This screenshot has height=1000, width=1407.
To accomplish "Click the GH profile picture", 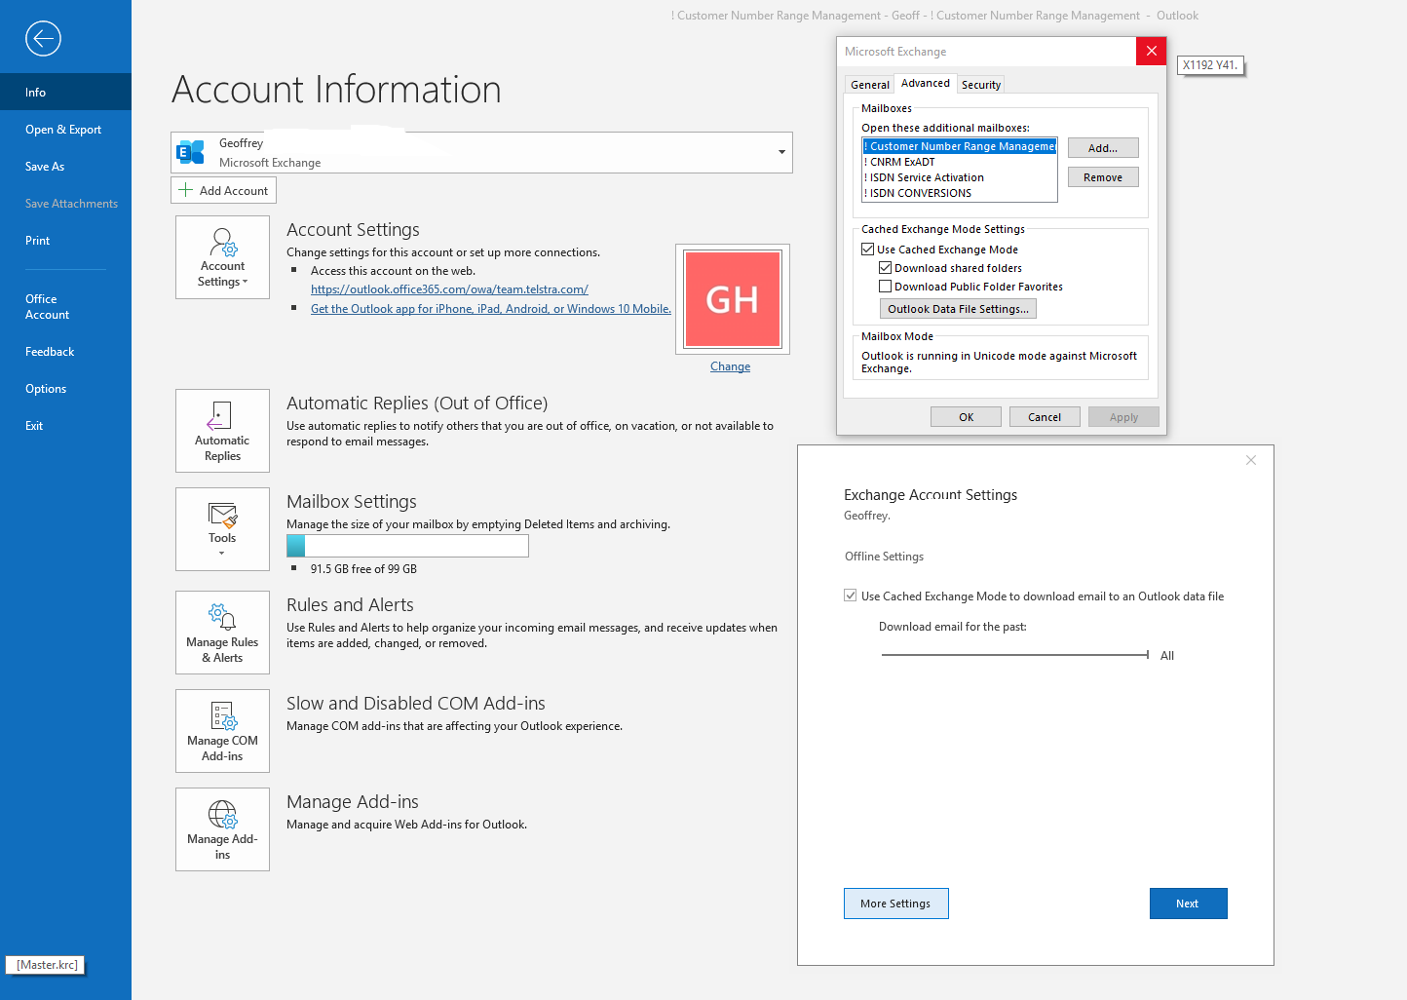I will click(733, 299).
